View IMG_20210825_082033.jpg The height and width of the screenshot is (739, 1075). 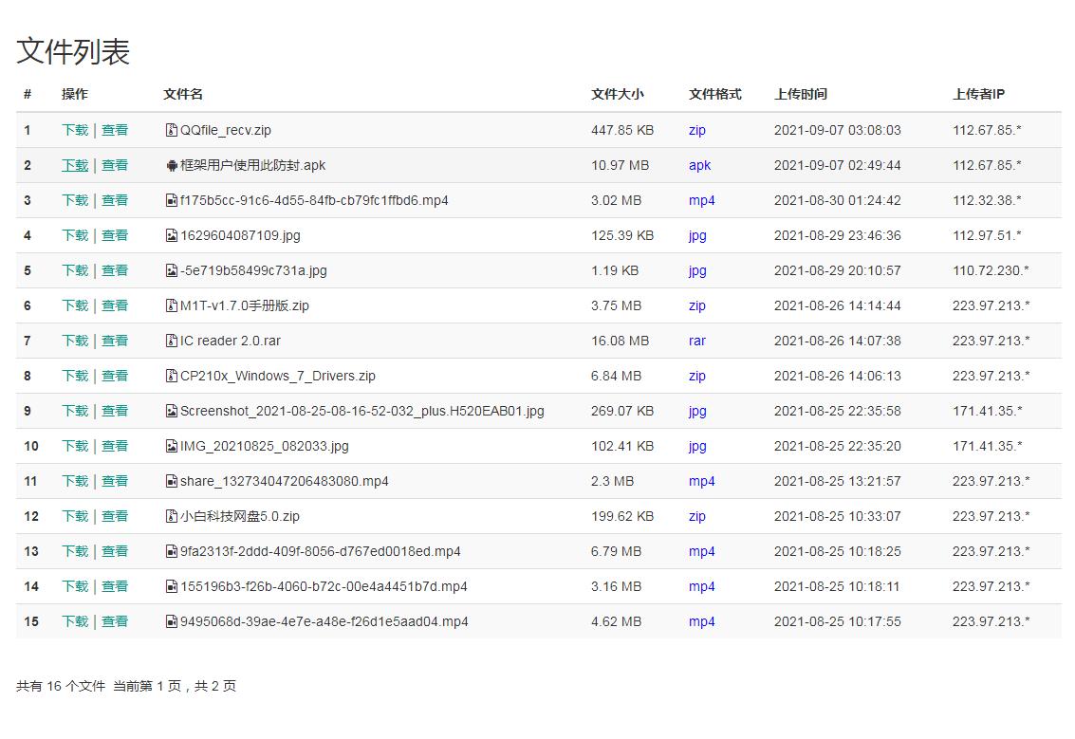coord(115,446)
